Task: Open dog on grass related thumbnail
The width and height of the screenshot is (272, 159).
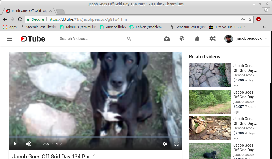Action: (x=210, y=151)
